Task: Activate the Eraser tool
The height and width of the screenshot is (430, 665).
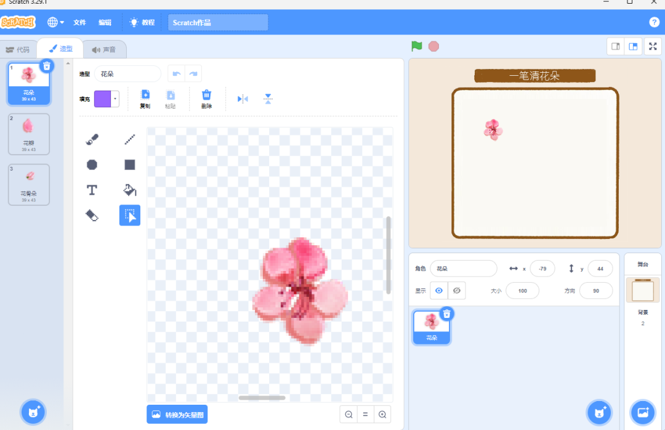Action: 92,215
